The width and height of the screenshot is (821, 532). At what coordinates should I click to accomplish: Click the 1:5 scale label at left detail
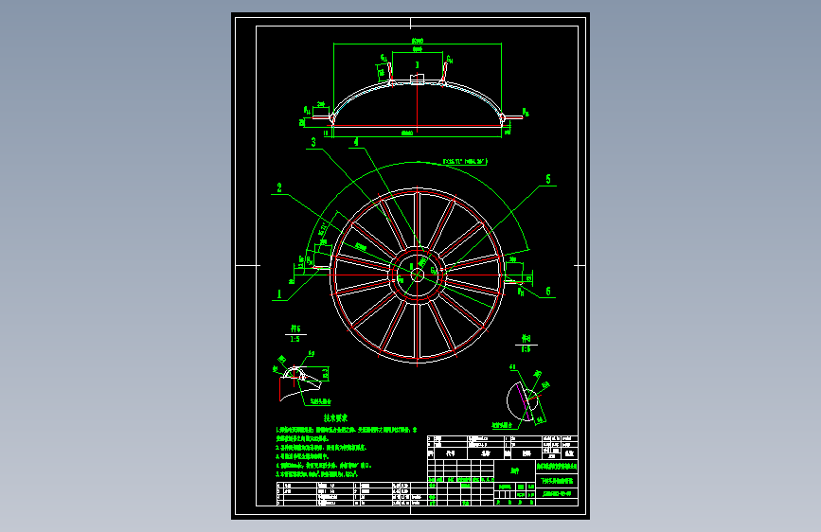[295, 339]
